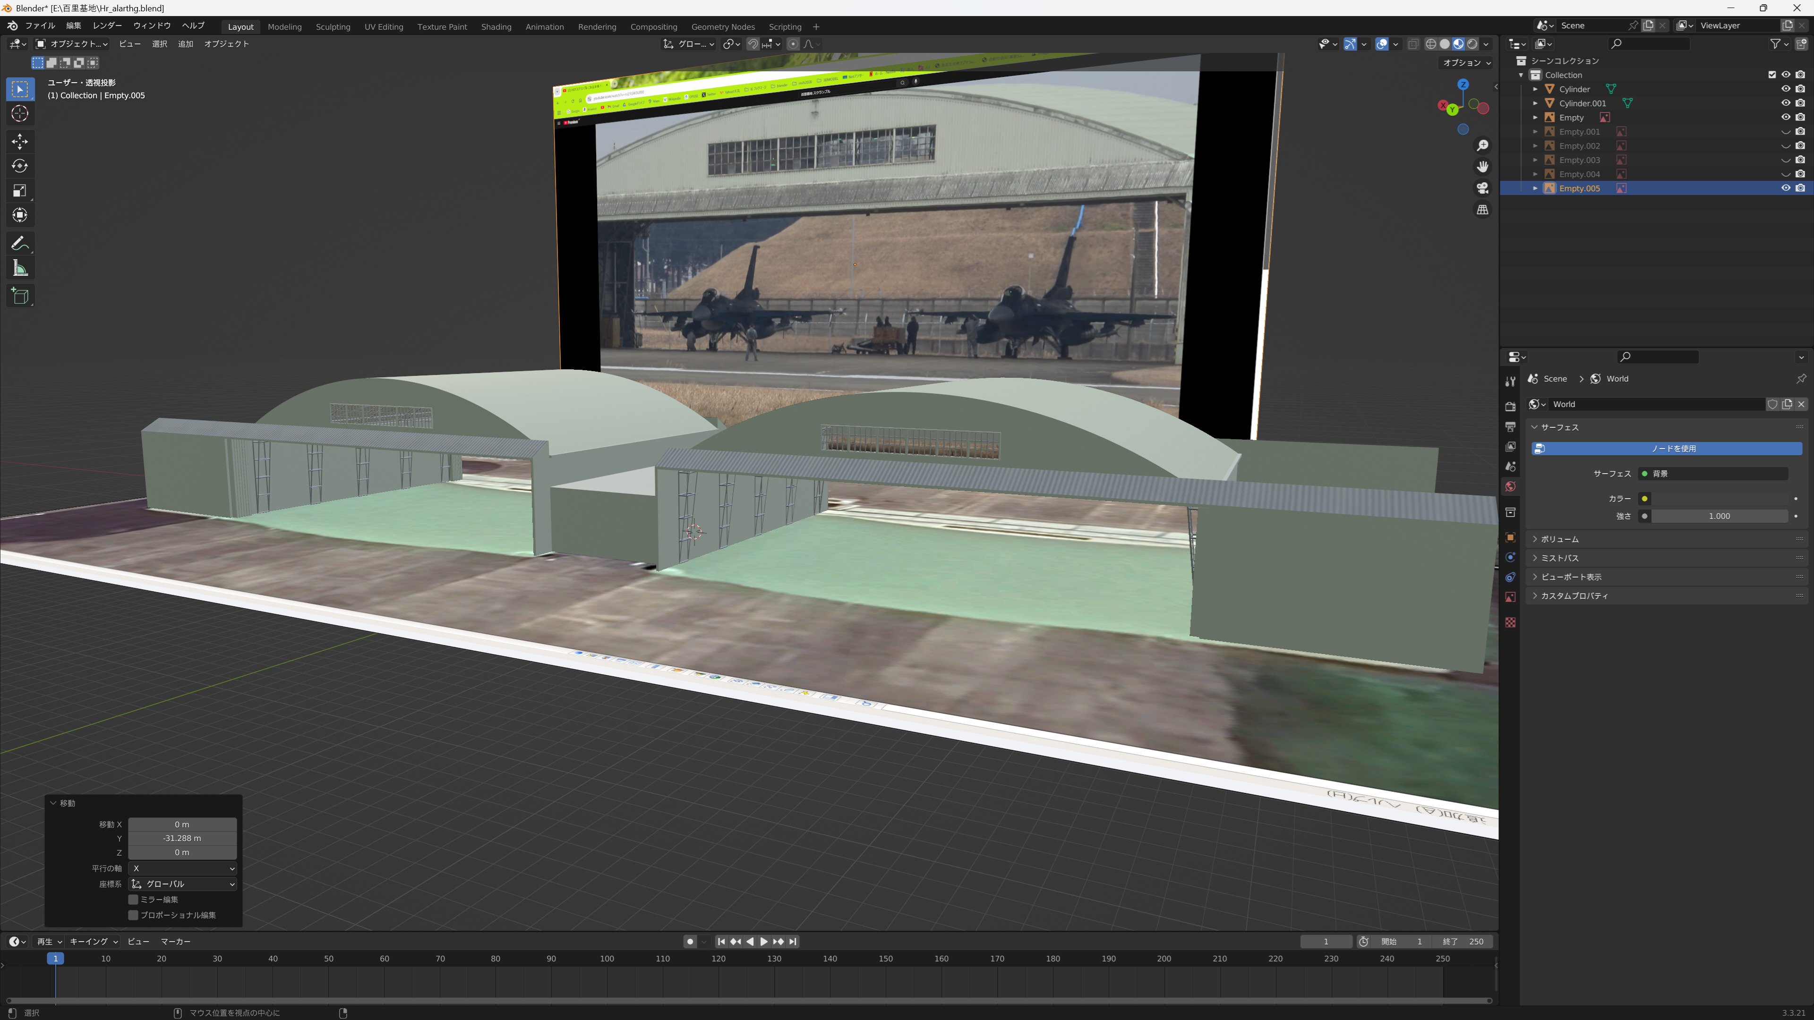The image size is (1814, 1020).
Task: Enable the プロポーショナル編集 checkbox
Action: (x=133, y=915)
